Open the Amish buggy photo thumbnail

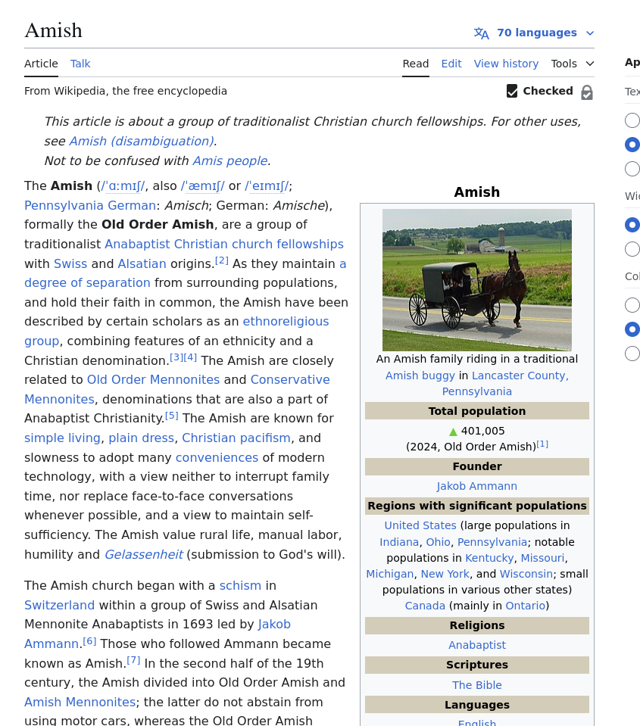click(x=477, y=279)
